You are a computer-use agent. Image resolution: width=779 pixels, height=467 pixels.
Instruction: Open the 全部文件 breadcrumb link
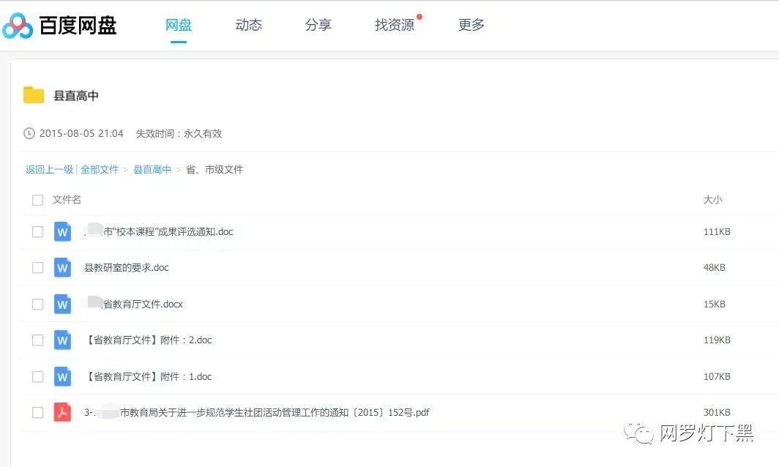101,169
